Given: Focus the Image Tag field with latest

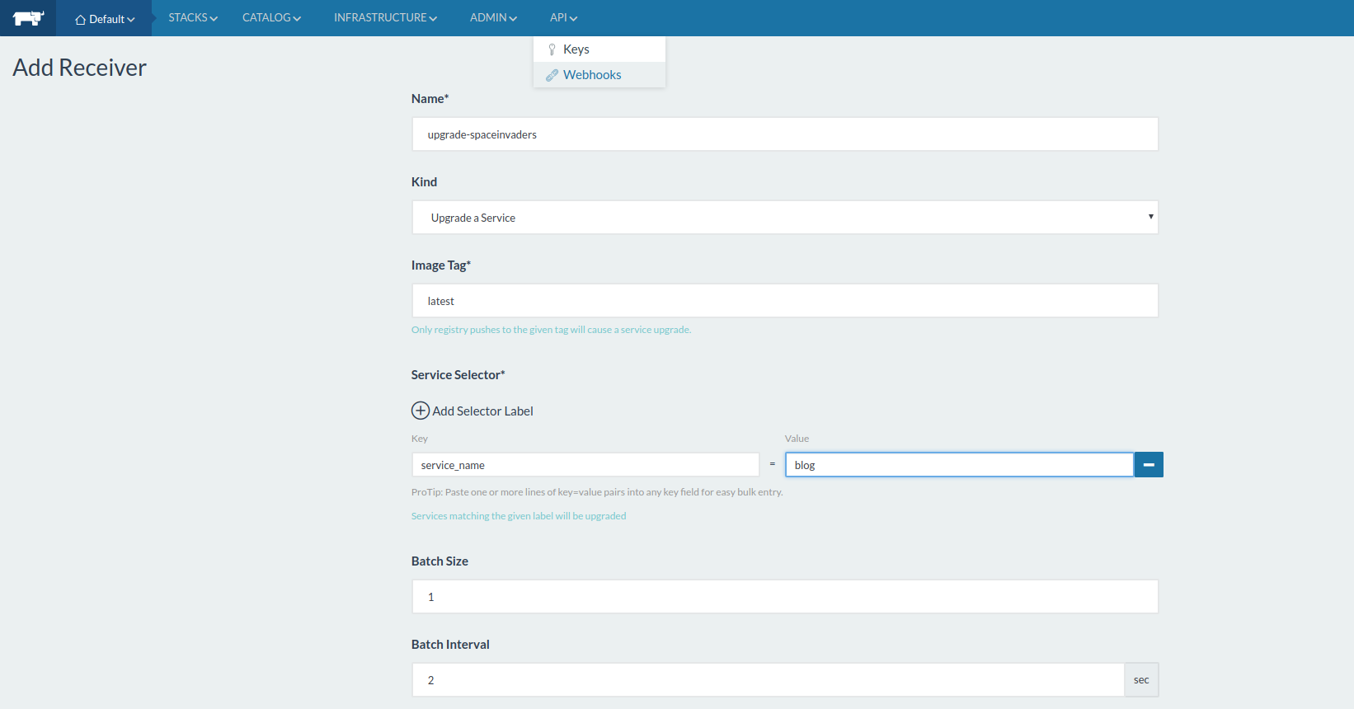Looking at the screenshot, I should [x=785, y=301].
